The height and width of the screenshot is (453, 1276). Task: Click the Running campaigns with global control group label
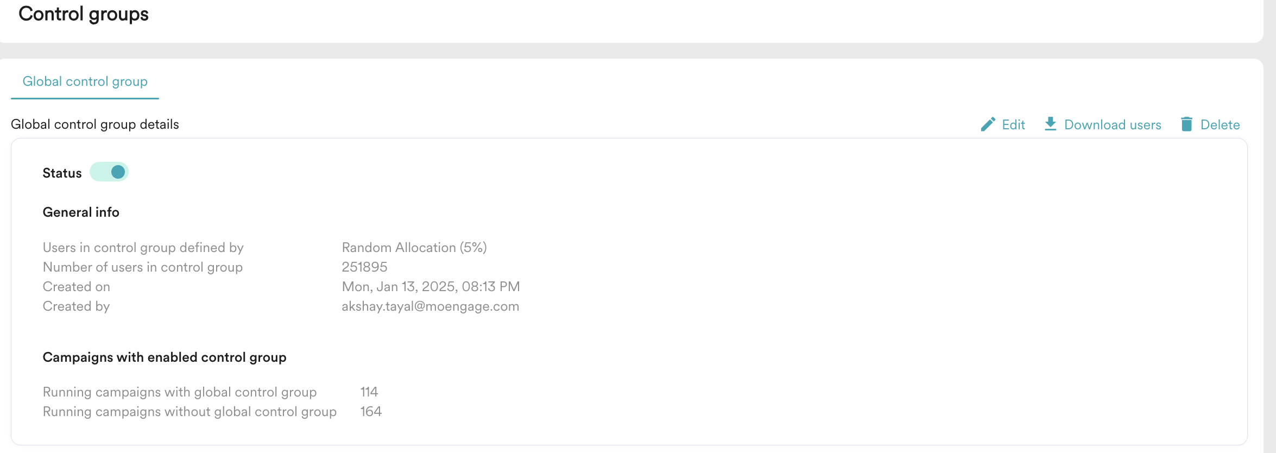[180, 392]
